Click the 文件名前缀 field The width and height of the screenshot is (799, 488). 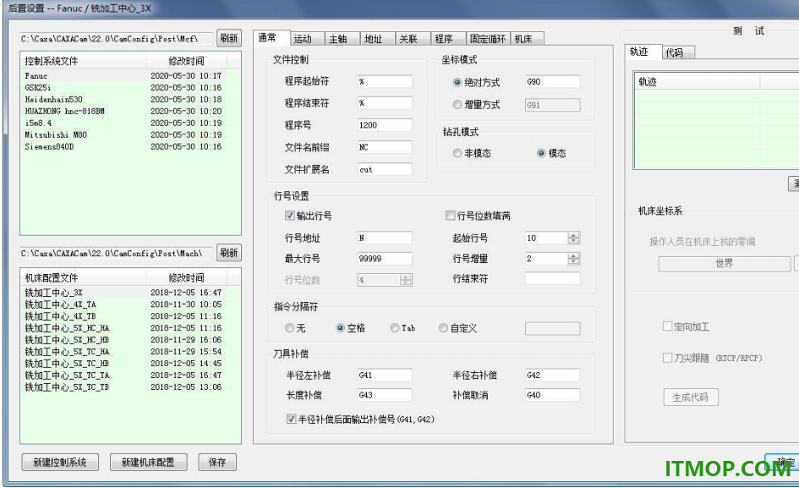[385, 147]
